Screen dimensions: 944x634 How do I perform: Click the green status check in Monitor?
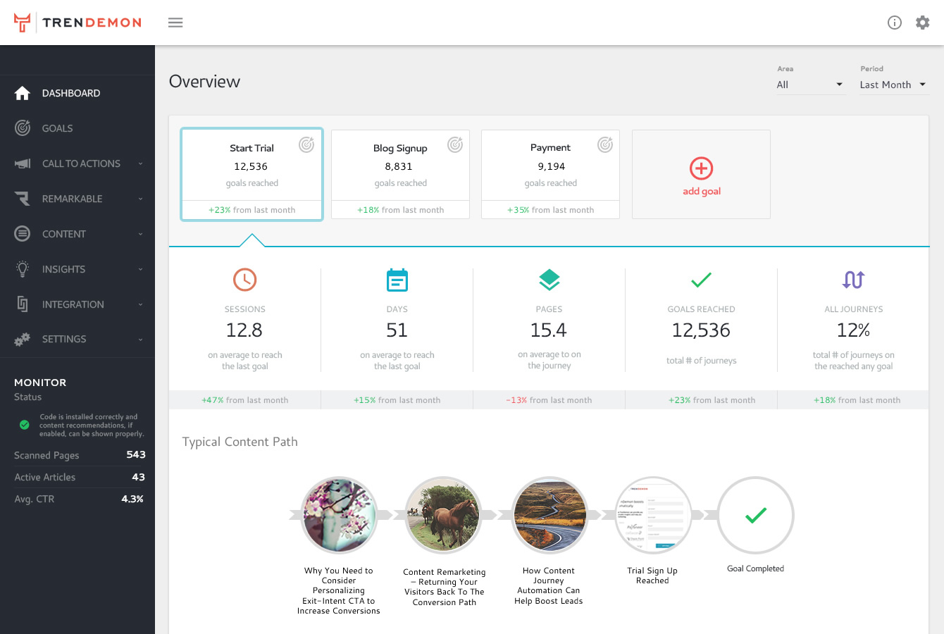point(25,425)
